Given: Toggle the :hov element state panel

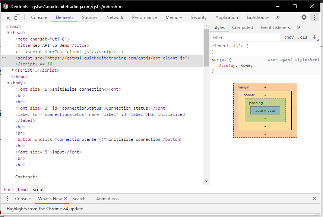Looking at the screenshot, I should 289,37.
